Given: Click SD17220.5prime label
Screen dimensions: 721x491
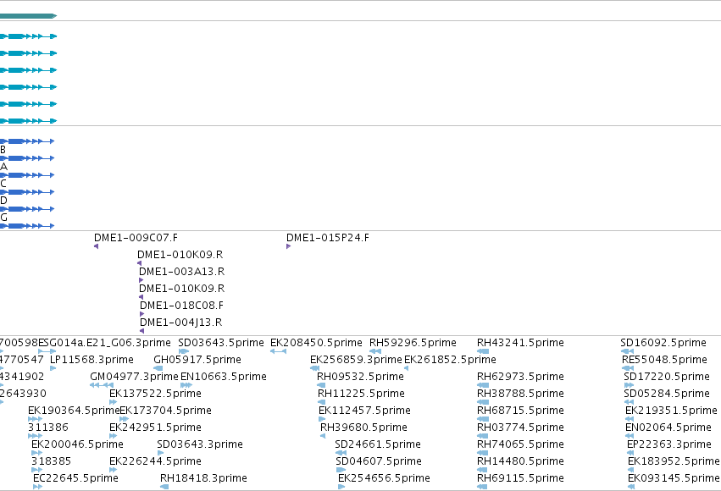Looking at the screenshot, I should 667,377.
